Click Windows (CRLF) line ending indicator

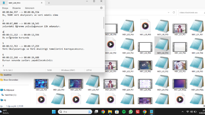68,70
